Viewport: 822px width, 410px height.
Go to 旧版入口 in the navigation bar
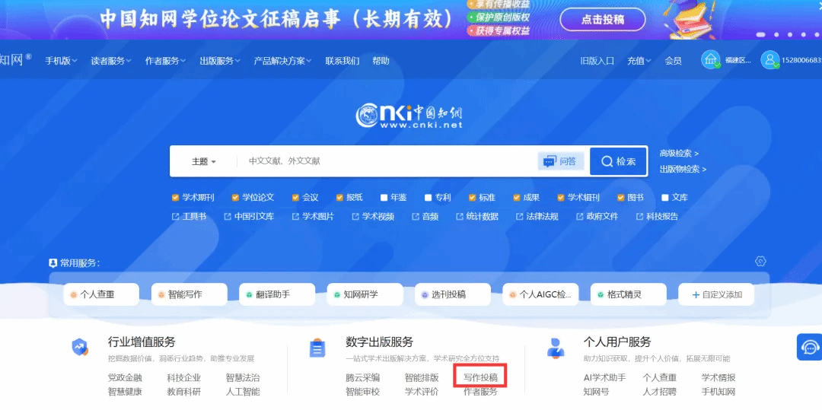(x=597, y=61)
